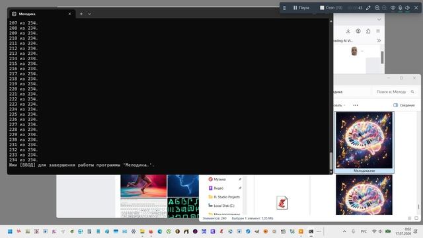423x238 pixels.
Task: Open the clock and date in taskbar
Action: coord(403,231)
